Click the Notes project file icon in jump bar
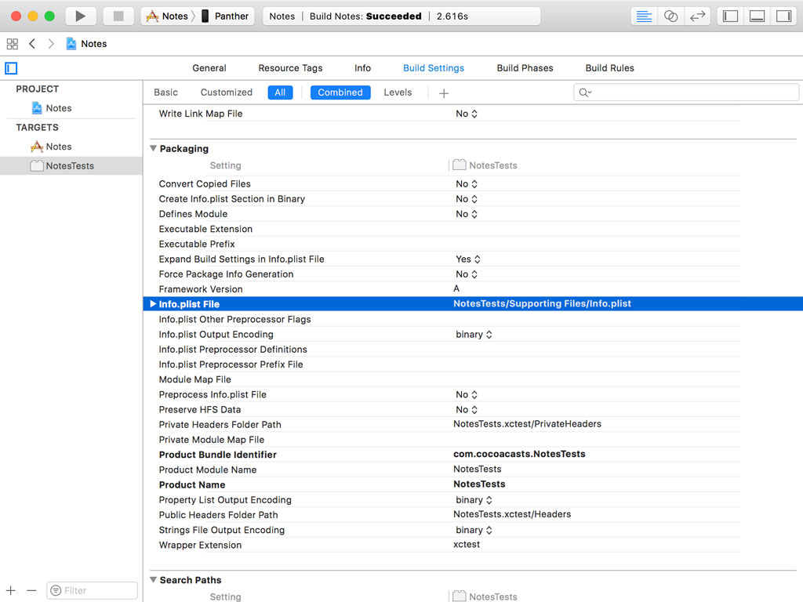 click(71, 44)
